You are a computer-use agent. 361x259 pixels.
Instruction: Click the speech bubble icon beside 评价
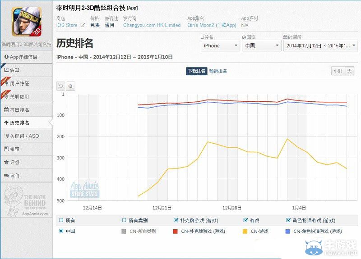click(x=6, y=176)
